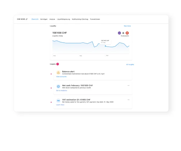This screenshot has height=151, width=181.
Task: Open the Multibanking-Übertrag tab
Action: (80, 19)
